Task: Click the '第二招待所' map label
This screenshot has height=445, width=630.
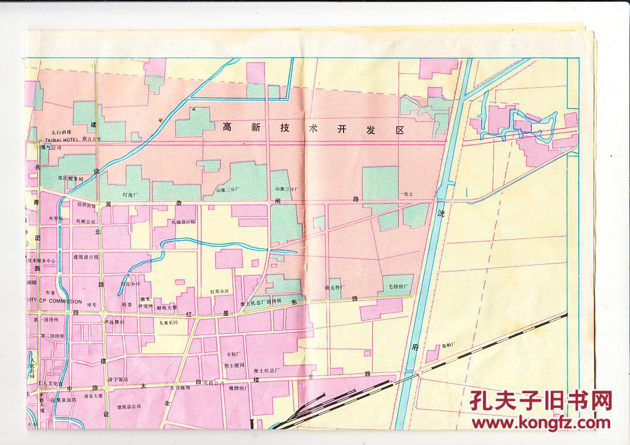Action: [x=52, y=336]
